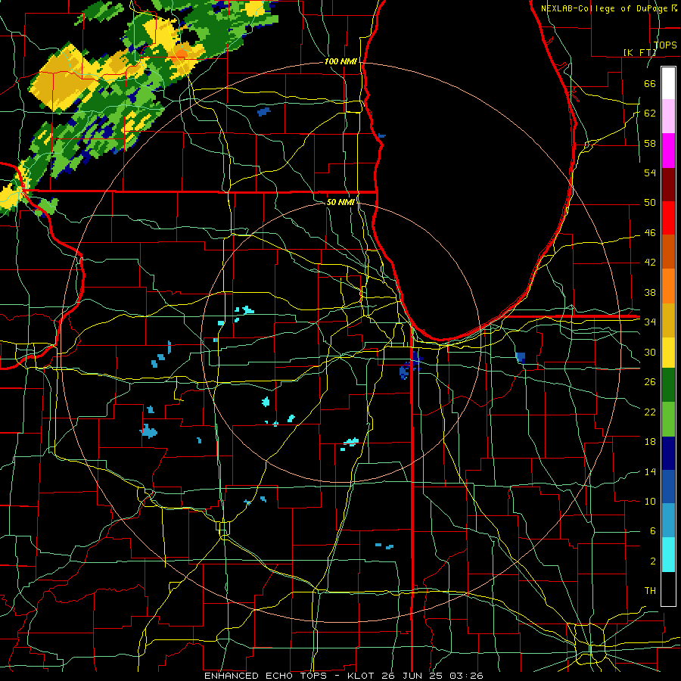Click the "6" legend value
Screen dimensions: 681x681
[652, 531]
